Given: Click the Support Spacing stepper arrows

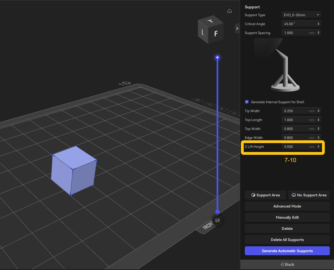Looking at the screenshot, I should pos(318,33).
